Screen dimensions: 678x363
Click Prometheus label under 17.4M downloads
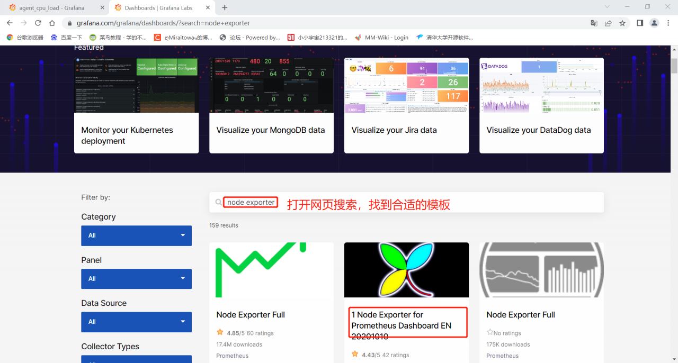pyautogui.click(x=232, y=356)
